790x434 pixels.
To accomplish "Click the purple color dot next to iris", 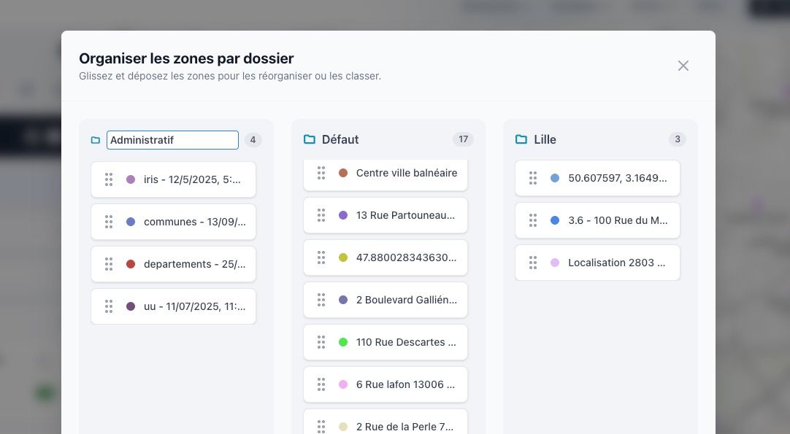I will tap(132, 179).
